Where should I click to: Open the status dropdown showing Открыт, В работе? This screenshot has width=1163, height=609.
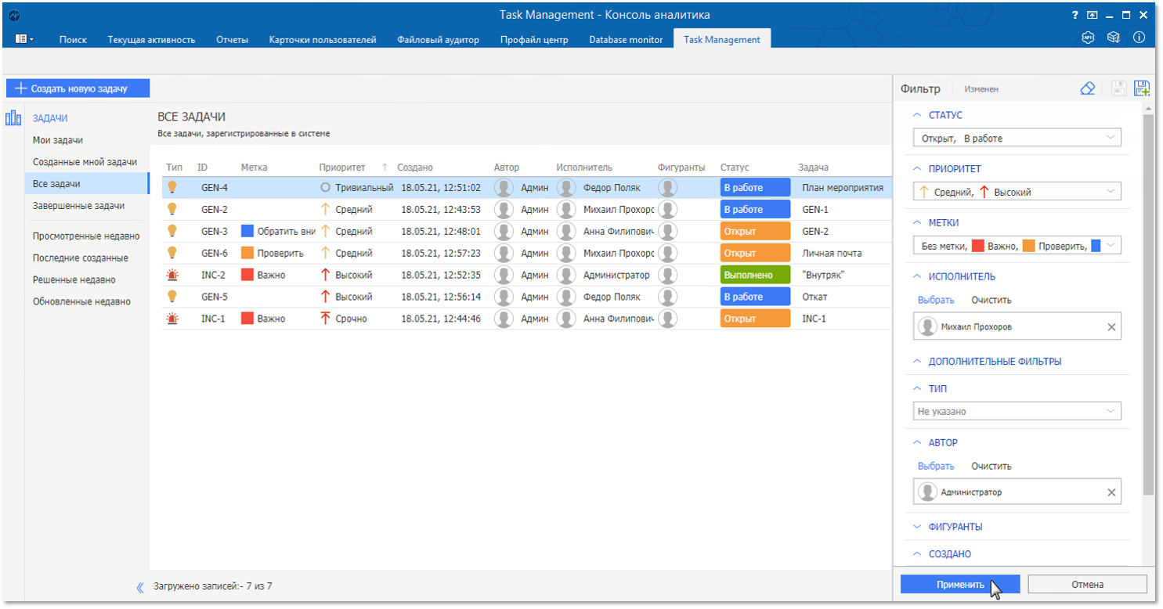[1017, 138]
